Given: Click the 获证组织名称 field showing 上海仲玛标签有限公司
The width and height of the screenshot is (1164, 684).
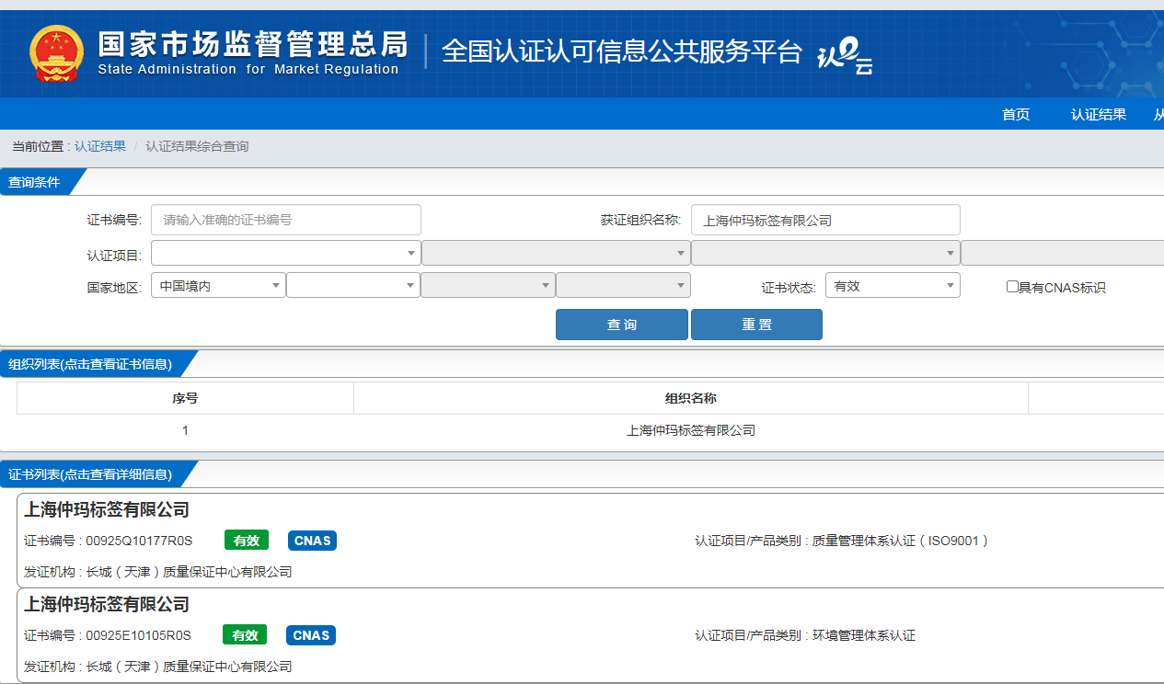Looking at the screenshot, I should (x=825, y=220).
